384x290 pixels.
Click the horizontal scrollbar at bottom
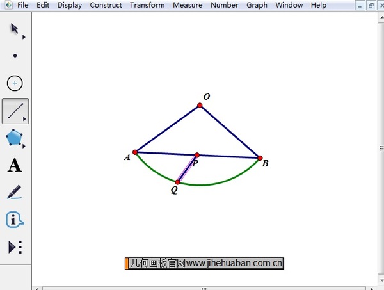pos(205,287)
